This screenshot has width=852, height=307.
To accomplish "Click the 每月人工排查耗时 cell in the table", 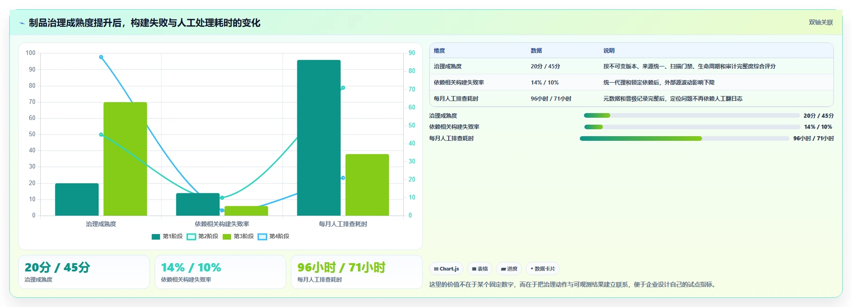I will pos(456,99).
